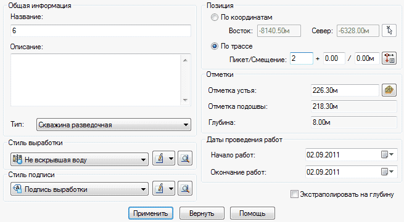
Task: Click Отметка устья field 226.30м
Action: pos(345,90)
